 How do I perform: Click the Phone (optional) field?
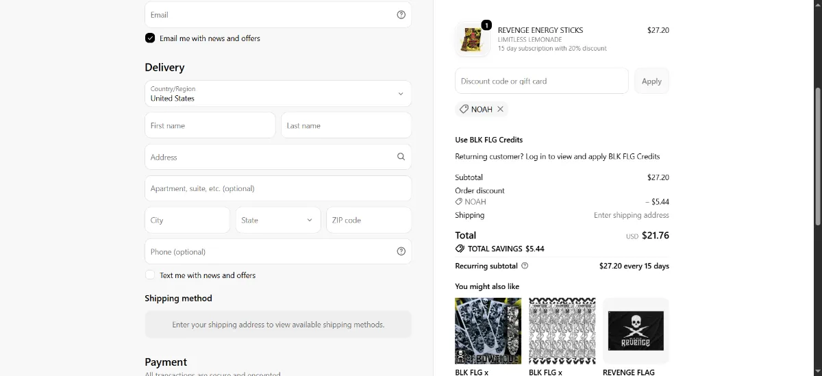coord(278,251)
